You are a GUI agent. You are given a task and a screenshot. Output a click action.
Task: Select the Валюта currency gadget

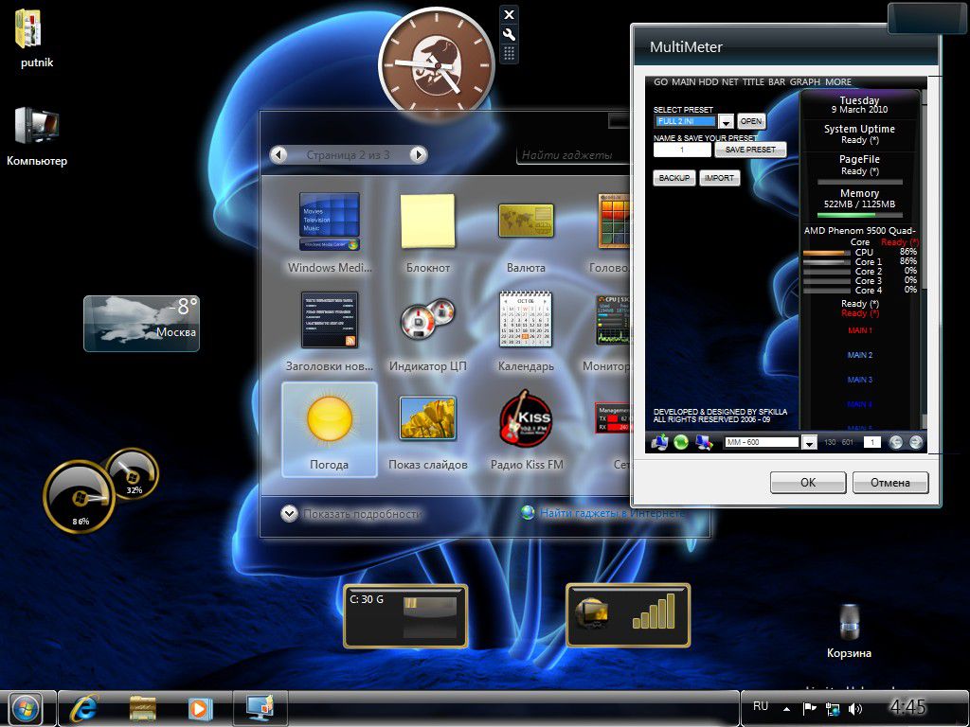(x=526, y=222)
